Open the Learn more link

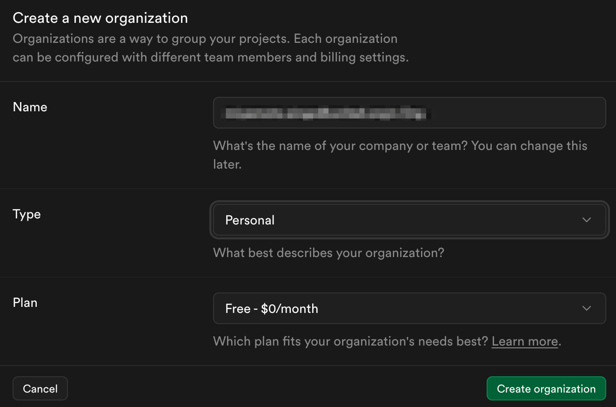[524, 341]
